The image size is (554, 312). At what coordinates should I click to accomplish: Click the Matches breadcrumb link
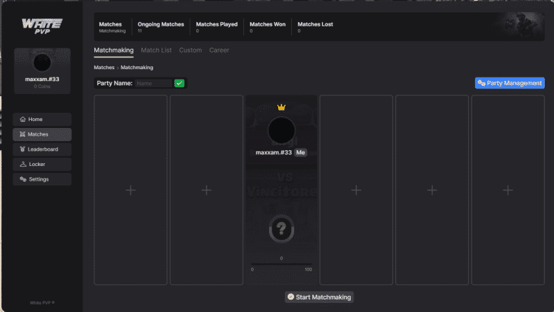104,67
